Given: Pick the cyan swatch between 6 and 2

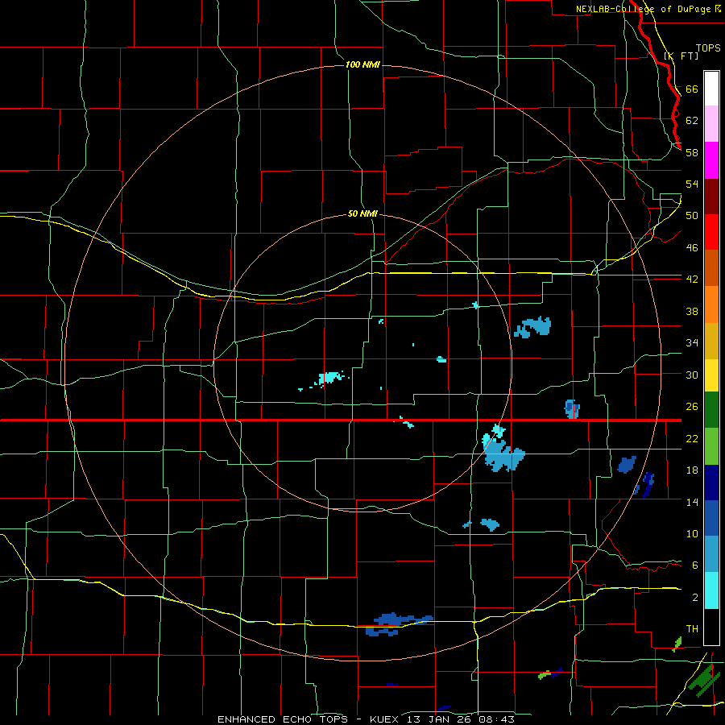Looking at the screenshot, I should (711, 590).
